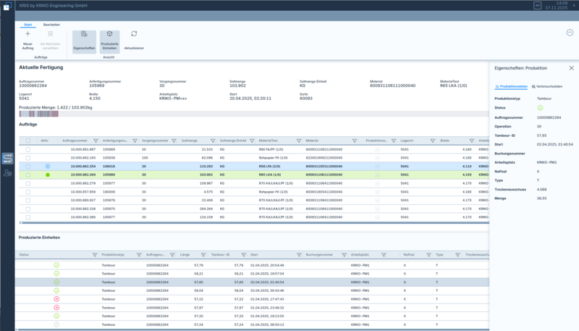Collapse the ribbon with the chevron-up button
The width and height of the screenshot is (579, 331).
pyautogui.click(x=570, y=33)
